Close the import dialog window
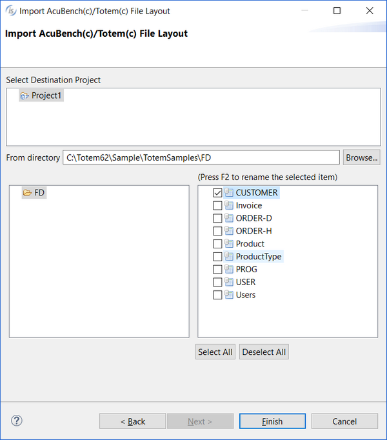 (370, 11)
